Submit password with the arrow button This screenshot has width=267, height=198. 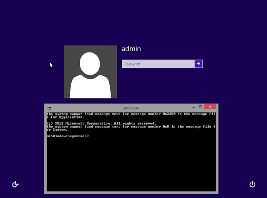(199, 64)
